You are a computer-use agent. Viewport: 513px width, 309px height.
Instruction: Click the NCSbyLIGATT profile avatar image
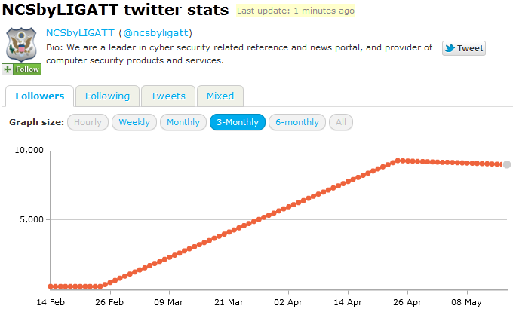click(22, 45)
